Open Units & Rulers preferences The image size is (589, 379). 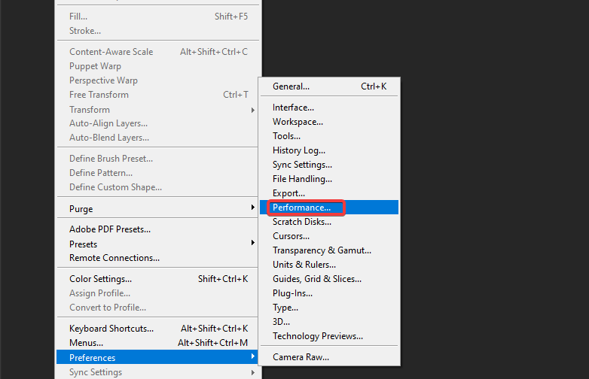click(329, 264)
